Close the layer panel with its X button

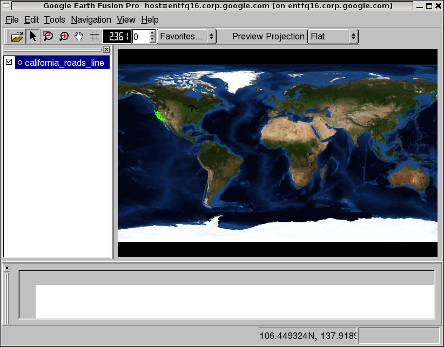(x=106, y=50)
